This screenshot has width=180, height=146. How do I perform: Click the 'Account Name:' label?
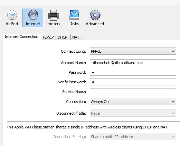click(x=74, y=63)
